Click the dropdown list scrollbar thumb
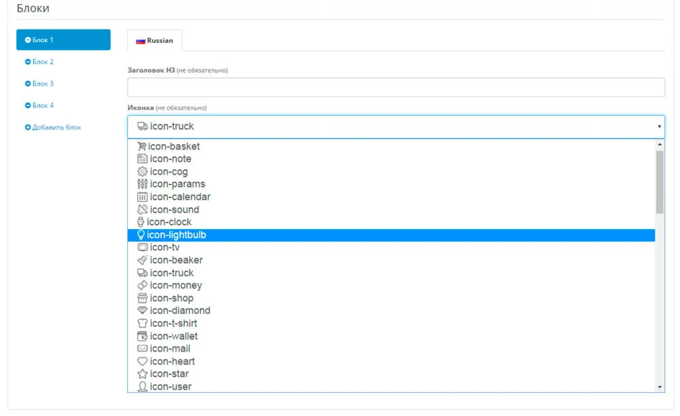 pyautogui.click(x=660, y=181)
